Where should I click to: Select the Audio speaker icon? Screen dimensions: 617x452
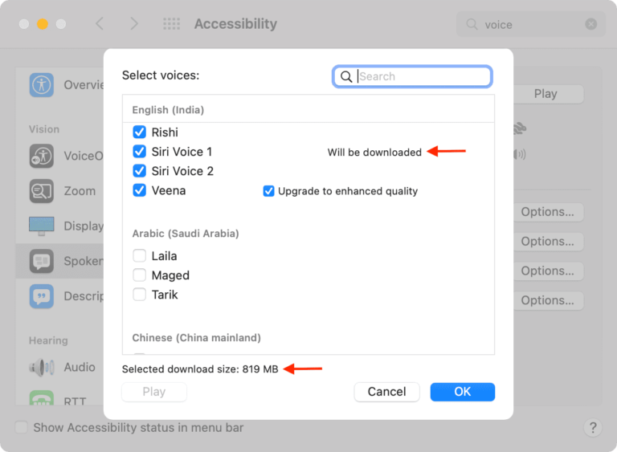pos(42,367)
